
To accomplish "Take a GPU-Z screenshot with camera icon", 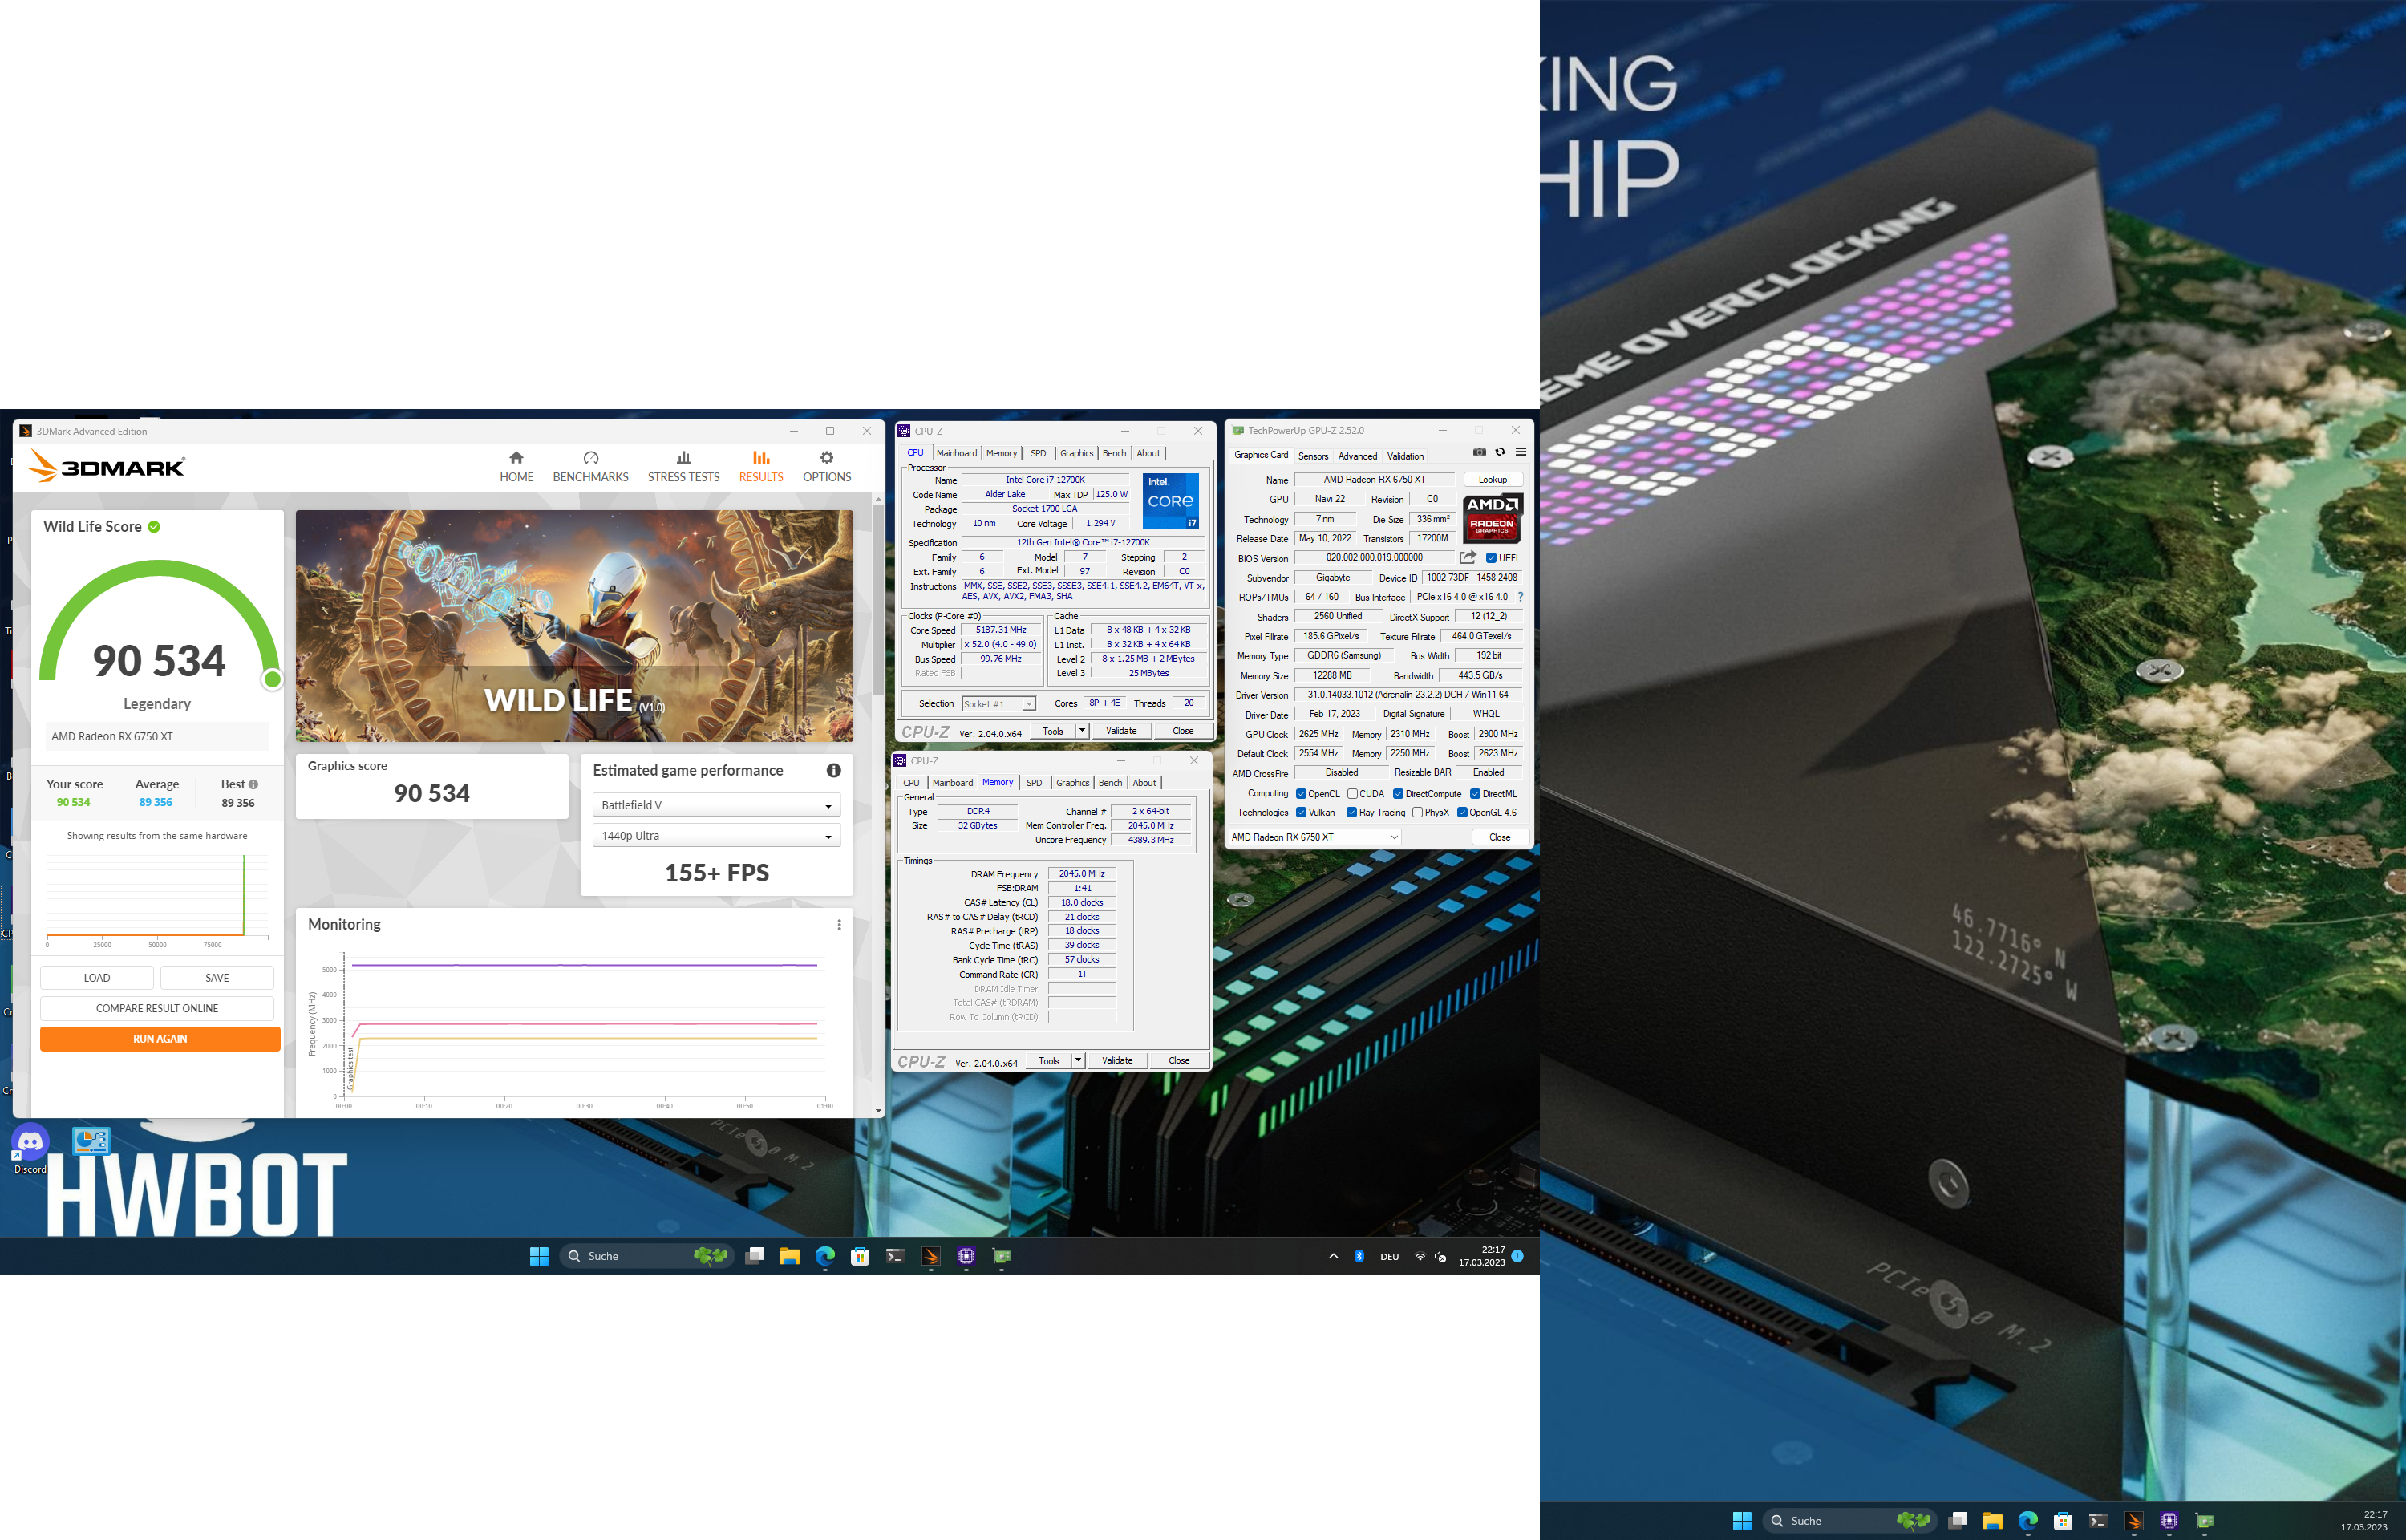I will coord(1480,452).
